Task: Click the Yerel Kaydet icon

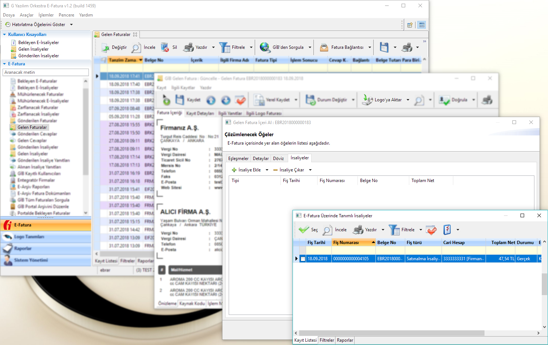Action: point(259,100)
